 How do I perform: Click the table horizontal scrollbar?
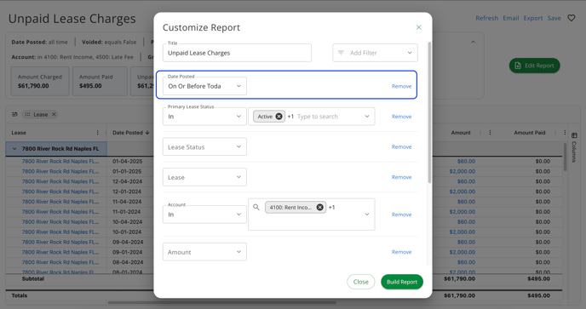click(222, 303)
